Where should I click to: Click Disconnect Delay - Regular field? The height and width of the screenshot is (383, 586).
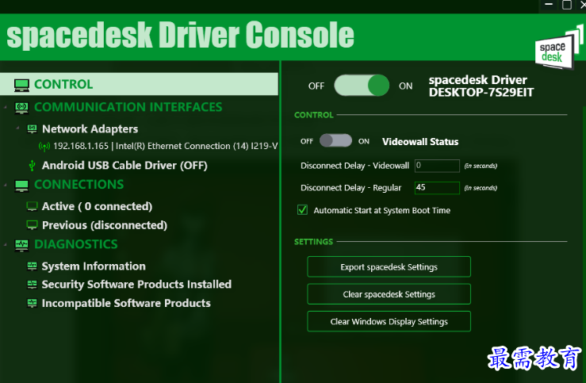click(x=437, y=188)
